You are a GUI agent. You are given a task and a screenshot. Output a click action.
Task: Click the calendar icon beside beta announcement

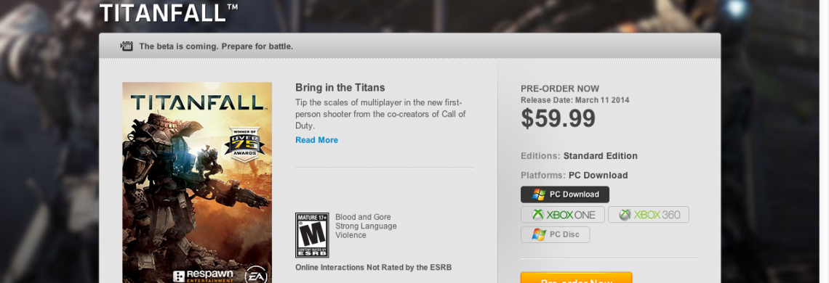point(127,46)
